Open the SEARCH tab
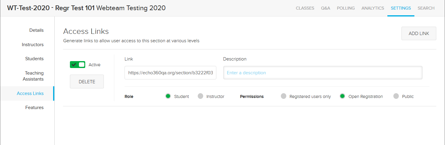 (426, 8)
